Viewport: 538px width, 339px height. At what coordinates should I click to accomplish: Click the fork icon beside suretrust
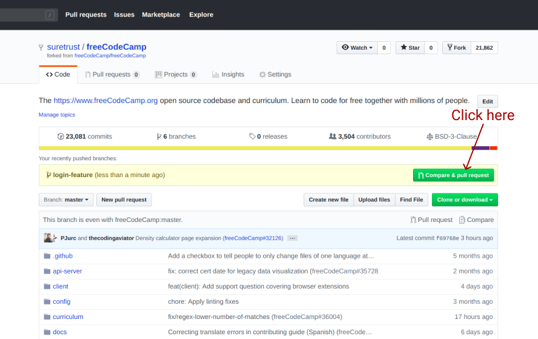click(x=41, y=47)
